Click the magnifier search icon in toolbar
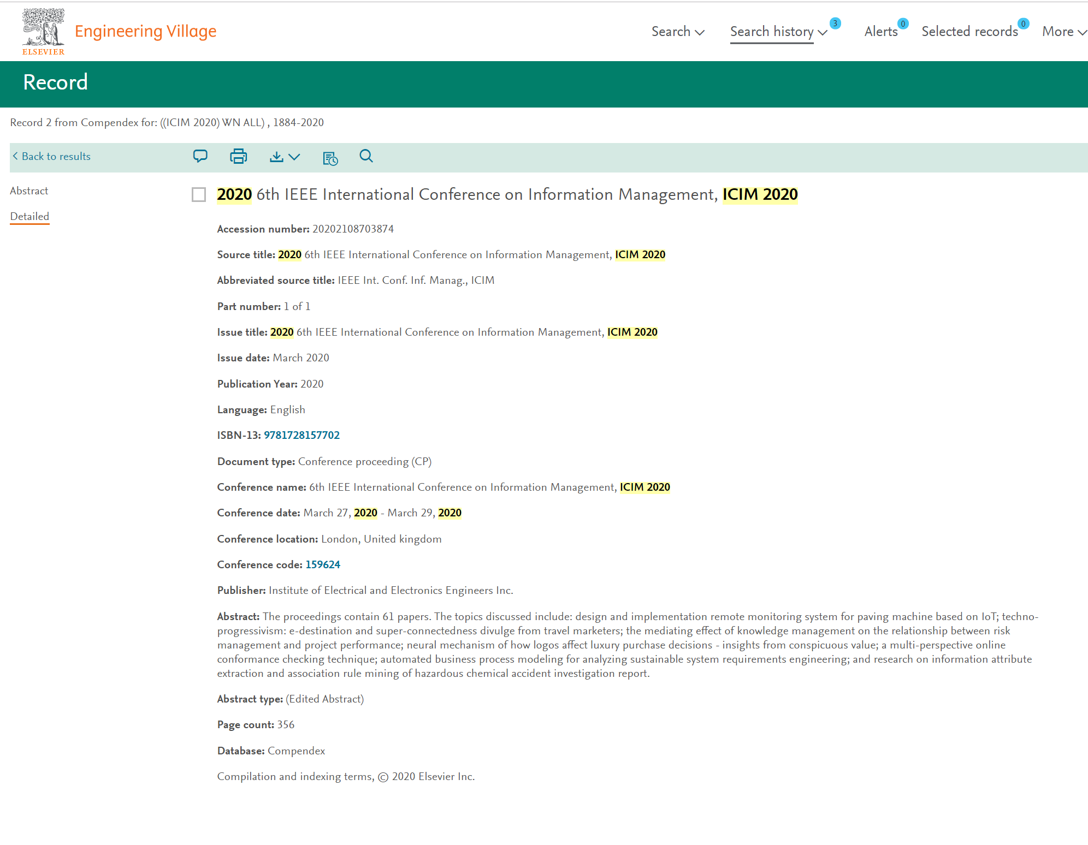Viewport: 1088px width, 845px height. (366, 157)
